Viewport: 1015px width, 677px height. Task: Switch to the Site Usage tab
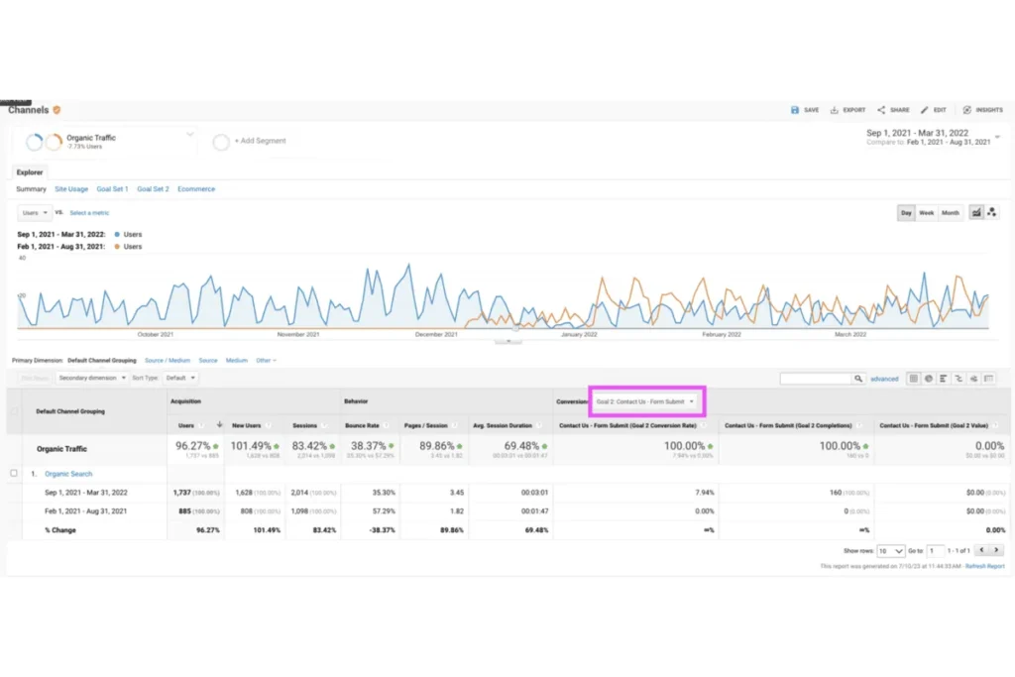point(71,188)
